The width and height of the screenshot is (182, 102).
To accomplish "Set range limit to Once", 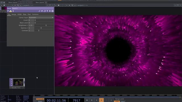I will pos(123,101).
